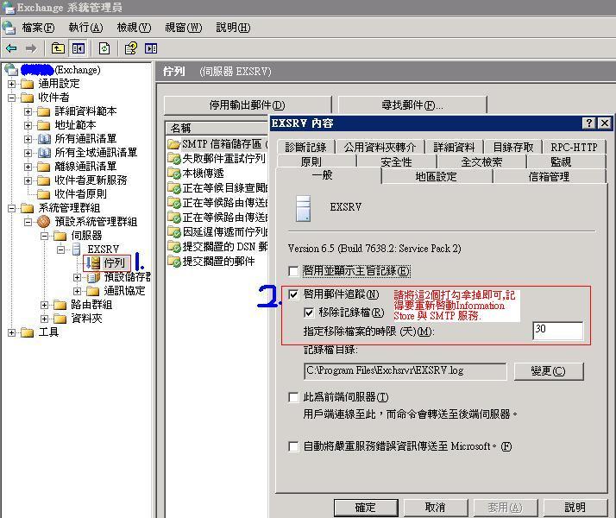The height and width of the screenshot is (518, 616).
Task: Expand the 路由群組 tree node
Action: pyautogui.click(x=45, y=305)
